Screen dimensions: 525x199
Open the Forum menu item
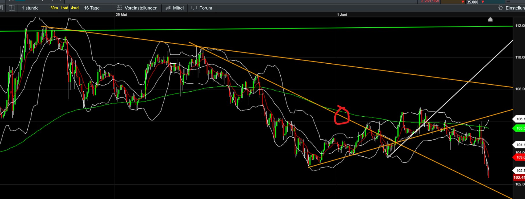(202, 8)
